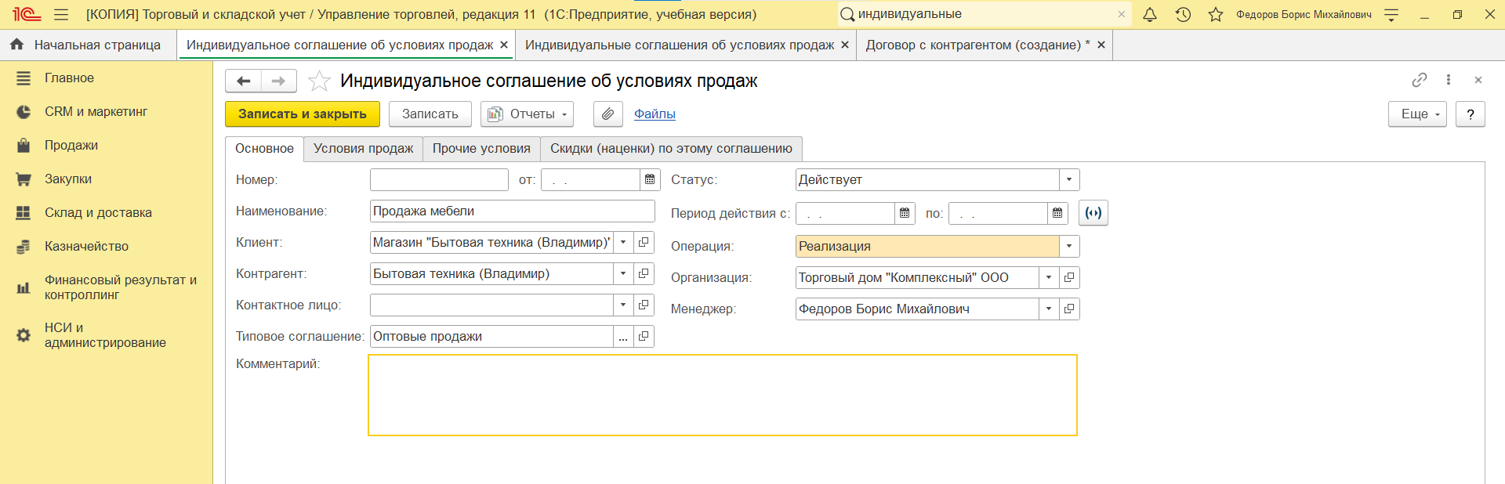Select the Основное tab
This screenshot has width=1505, height=484.
[x=264, y=149]
